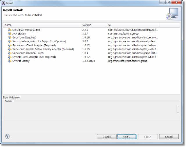
Task: Click the Eclipse icon in the Install title bar
Action: [x=3, y=3]
